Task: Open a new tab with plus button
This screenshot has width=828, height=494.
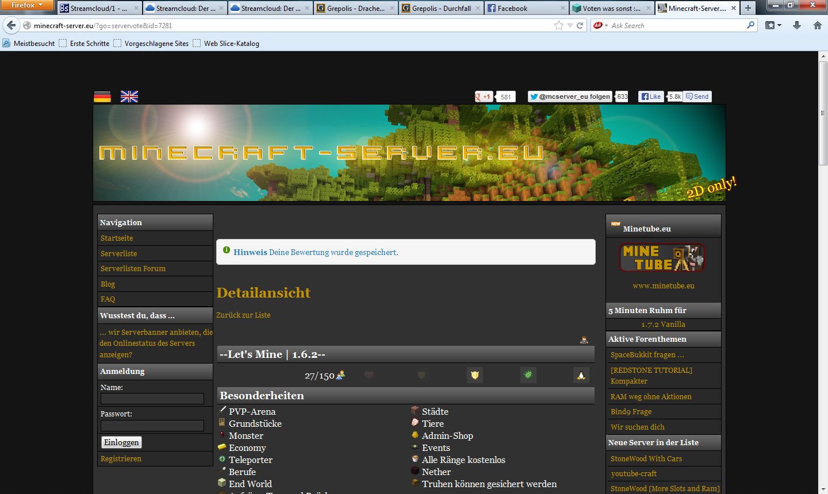Action: tap(747, 8)
